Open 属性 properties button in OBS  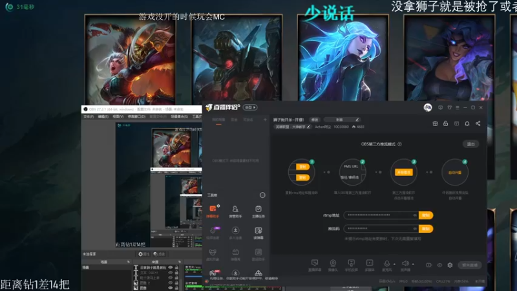[x=143, y=254]
